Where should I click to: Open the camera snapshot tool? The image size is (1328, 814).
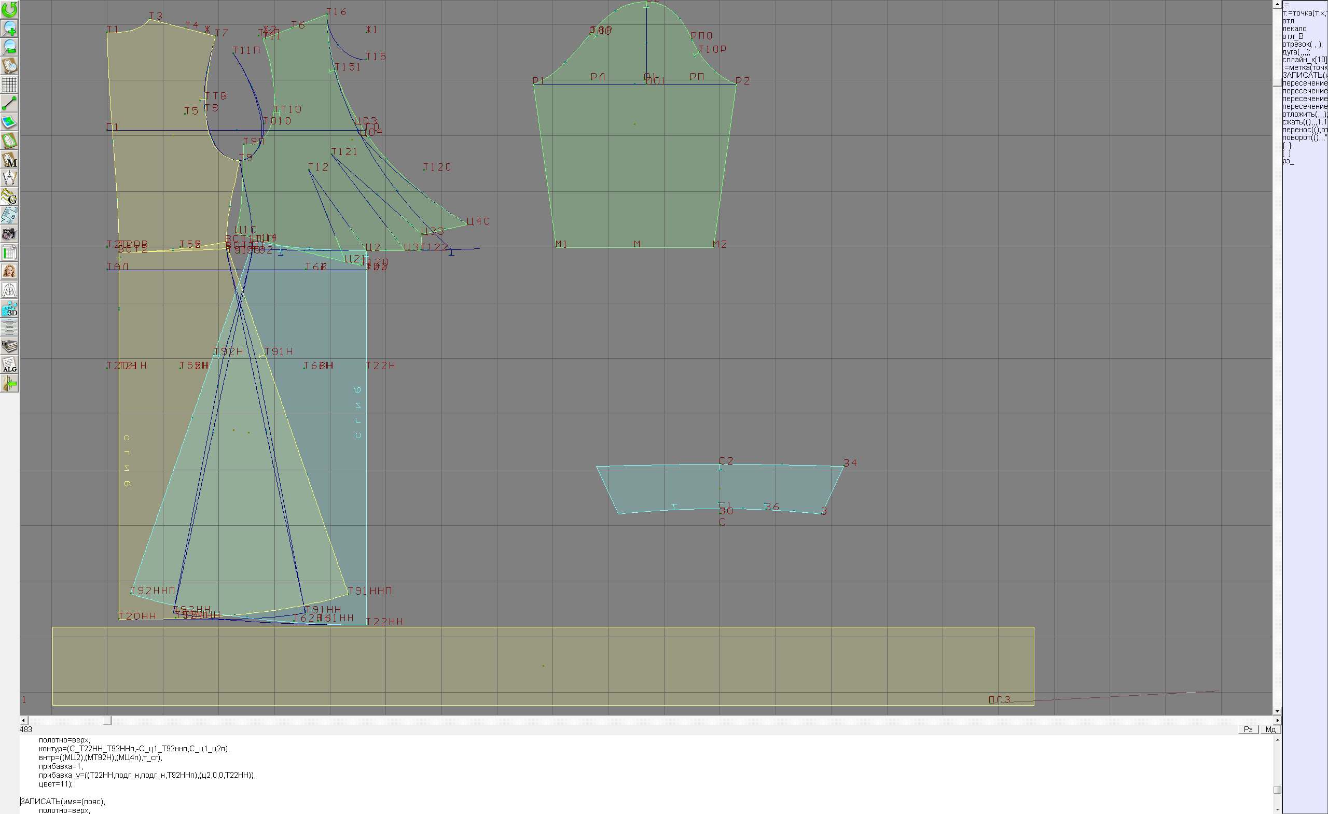coord(9,234)
